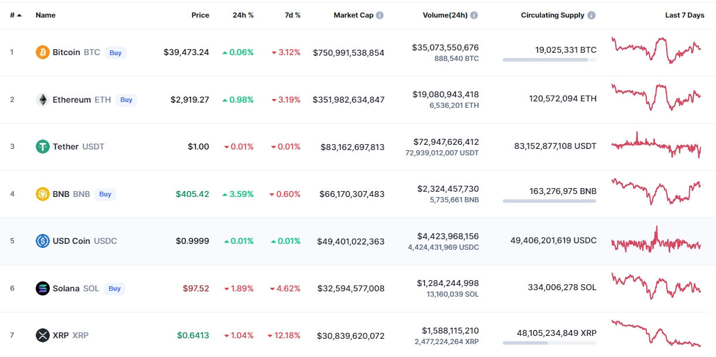Click the XRP logo icon
716x357 pixels.
point(43,335)
